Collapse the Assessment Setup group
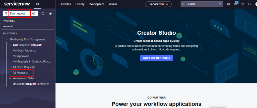 tap(10, 78)
